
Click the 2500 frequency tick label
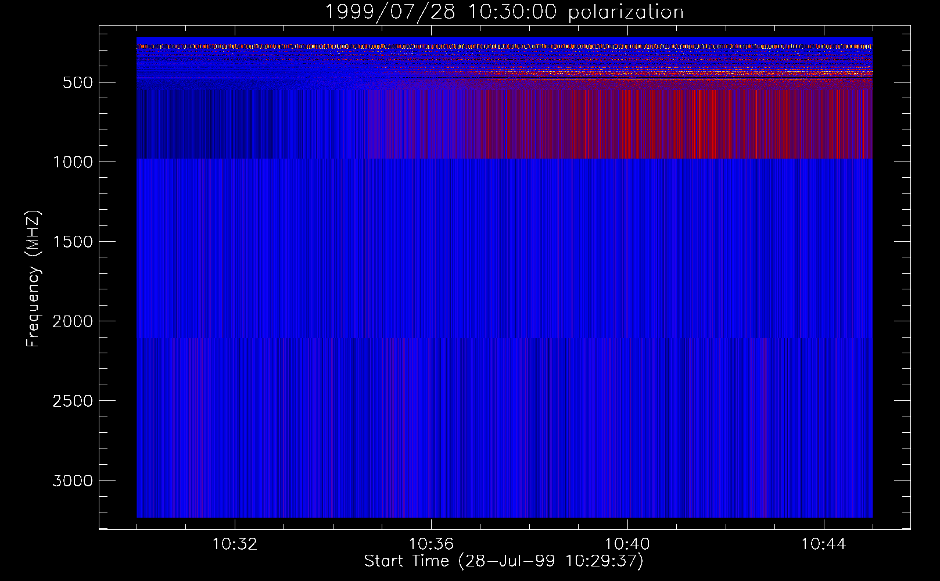[73, 401]
